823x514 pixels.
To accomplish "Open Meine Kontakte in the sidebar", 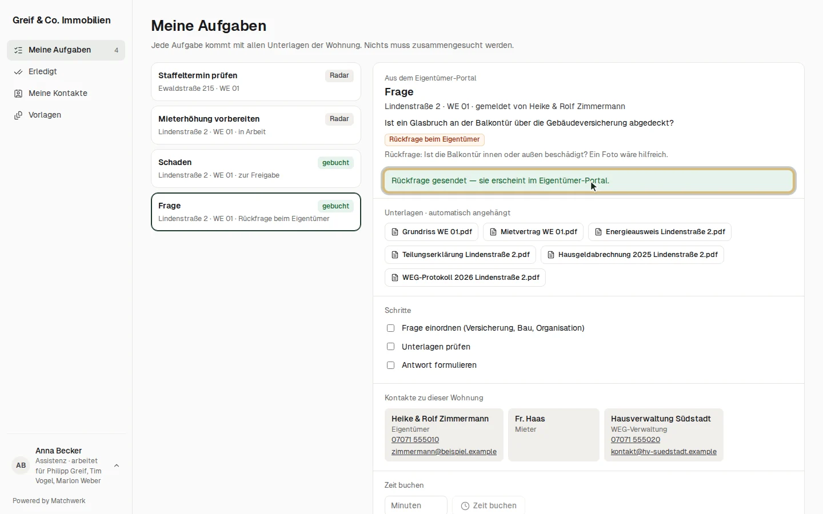I will pos(66,94).
